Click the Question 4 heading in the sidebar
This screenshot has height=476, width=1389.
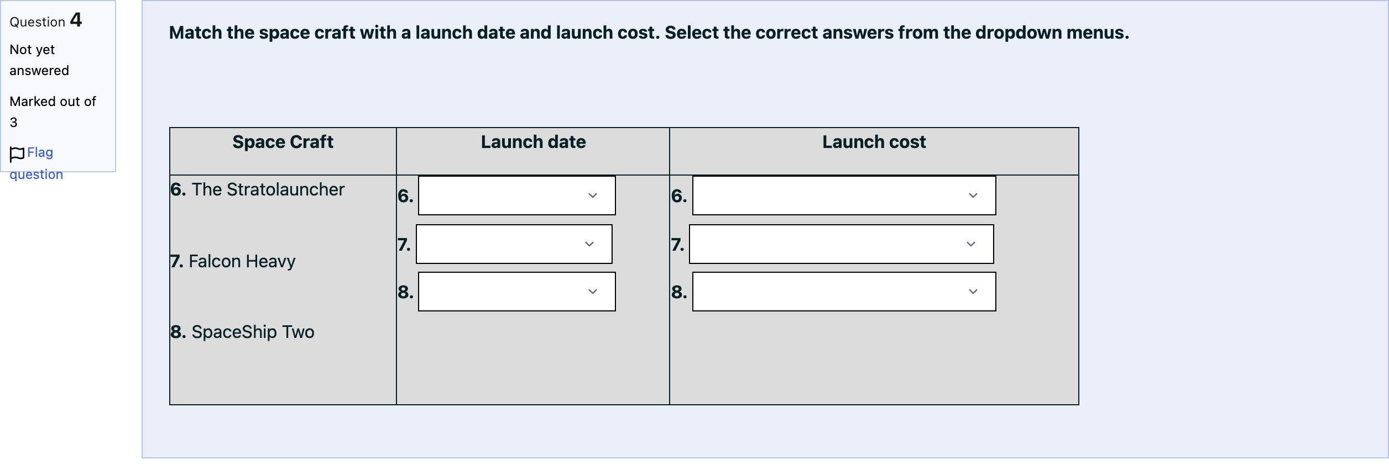[x=46, y=20]
